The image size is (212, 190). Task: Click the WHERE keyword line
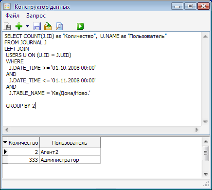(15, 61)
